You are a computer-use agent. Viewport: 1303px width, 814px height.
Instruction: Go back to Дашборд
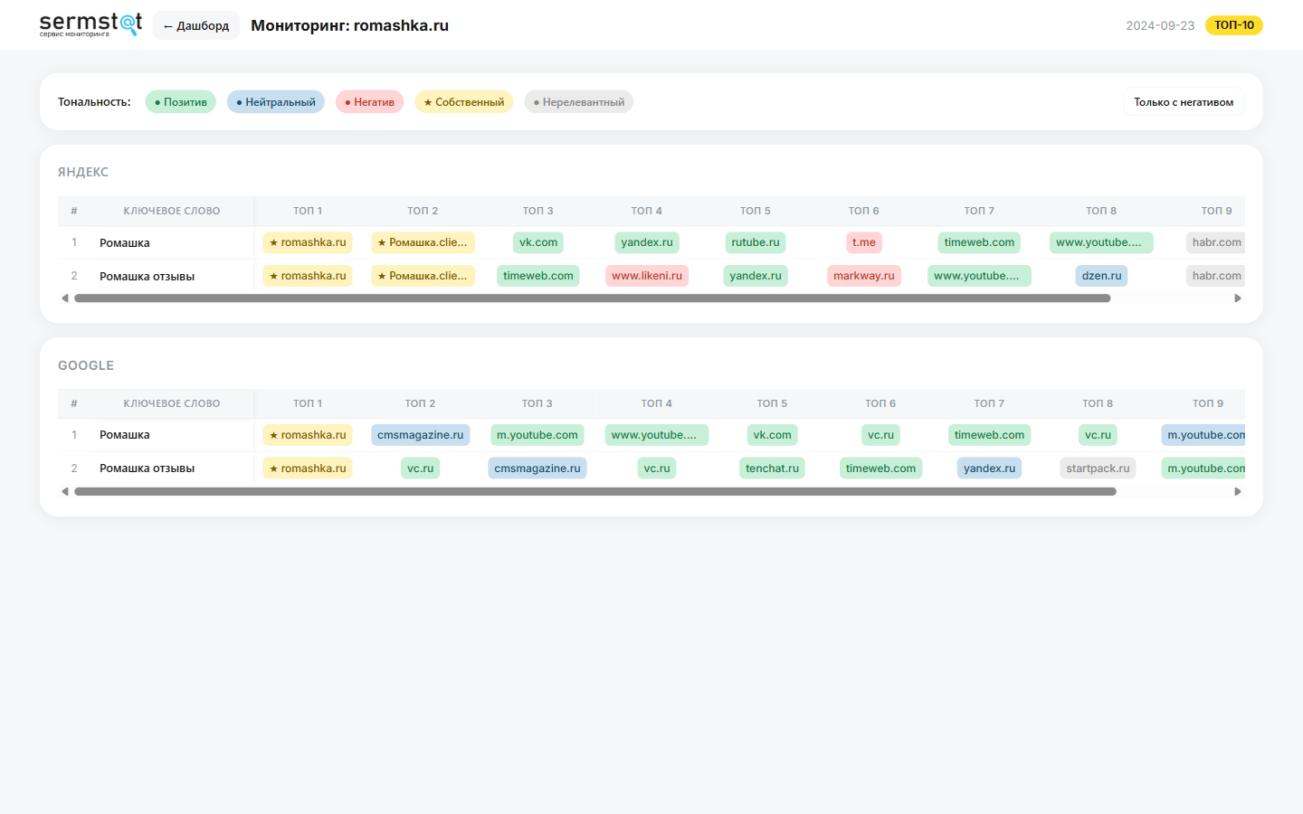point(196,25)
